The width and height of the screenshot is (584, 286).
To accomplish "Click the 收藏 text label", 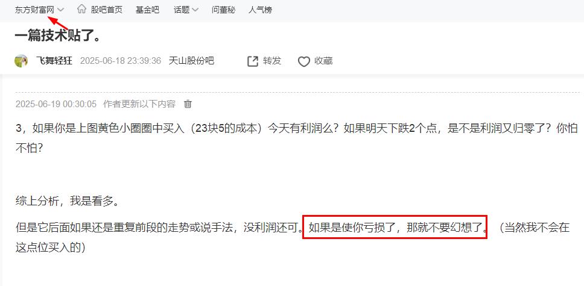I will (x=323, y=61).
